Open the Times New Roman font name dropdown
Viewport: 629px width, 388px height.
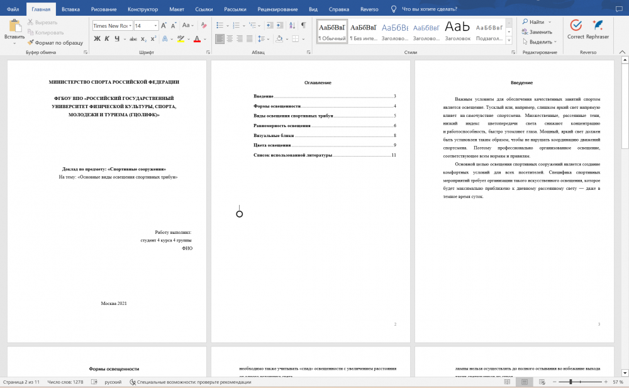coord(130,26)
